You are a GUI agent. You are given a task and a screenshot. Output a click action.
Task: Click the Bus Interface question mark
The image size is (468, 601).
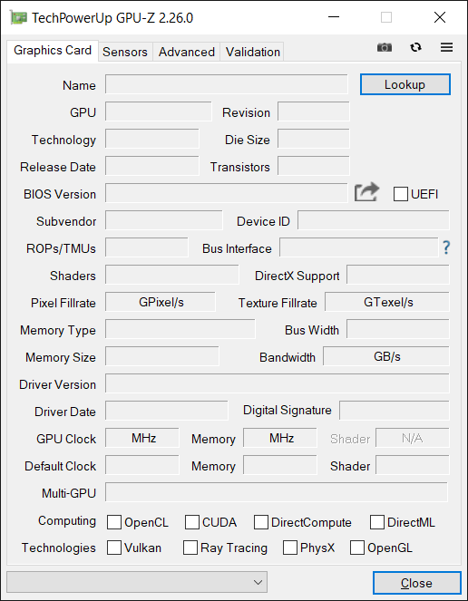(x=446, y=248)
